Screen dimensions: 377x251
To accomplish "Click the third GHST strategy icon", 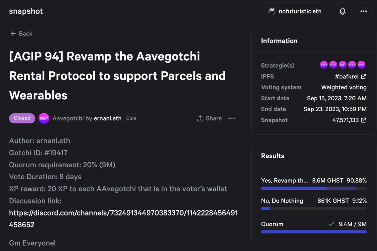I will (x=343, y=65).
